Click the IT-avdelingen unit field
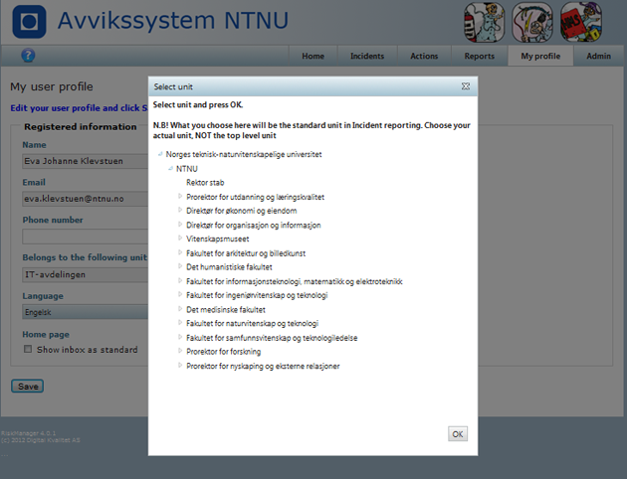The width and height of the screenshot is (627, 479). [x=86, y=274]
